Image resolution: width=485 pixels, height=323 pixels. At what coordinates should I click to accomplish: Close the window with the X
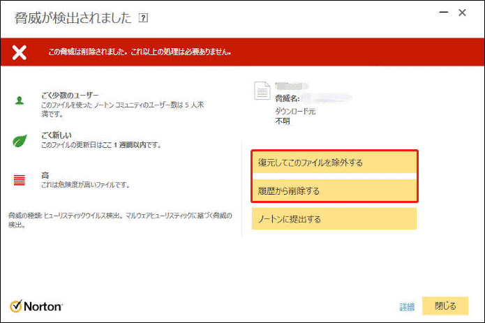click(x=462, y=13)
